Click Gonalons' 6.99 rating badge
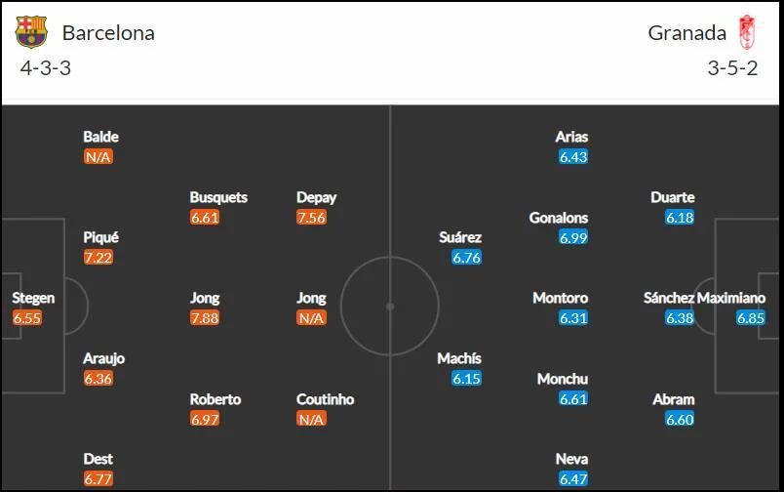 point(573,237)
